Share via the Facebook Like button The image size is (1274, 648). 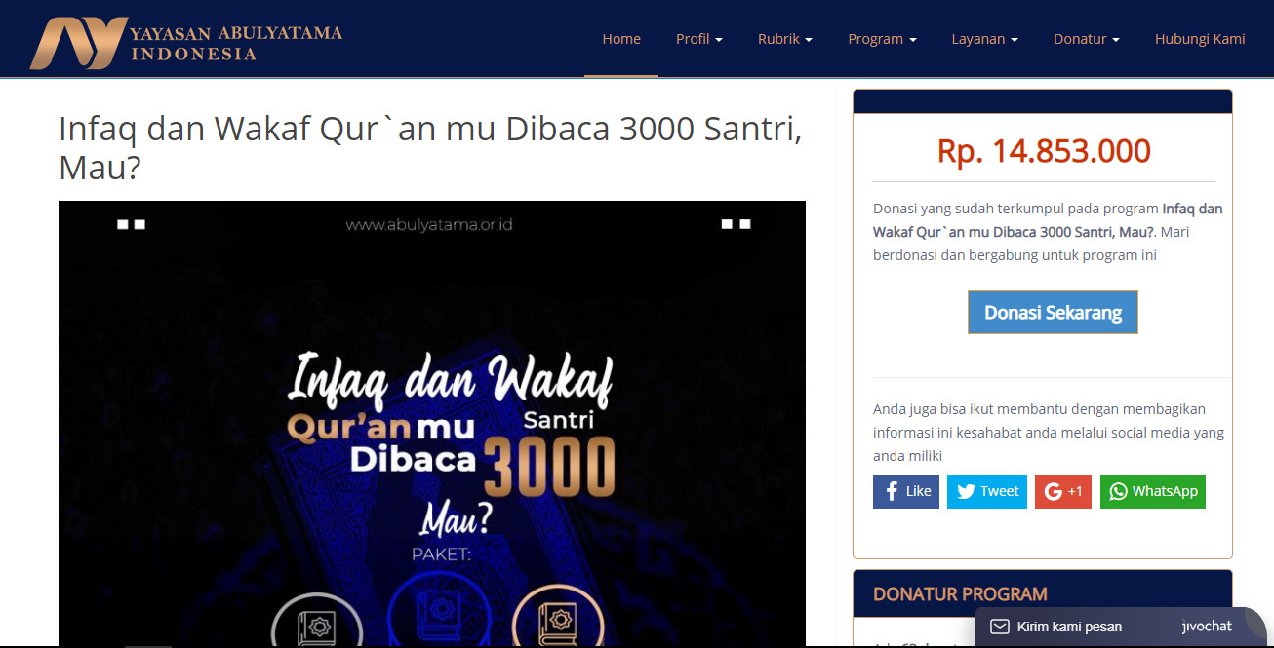(x=906, y=491)
